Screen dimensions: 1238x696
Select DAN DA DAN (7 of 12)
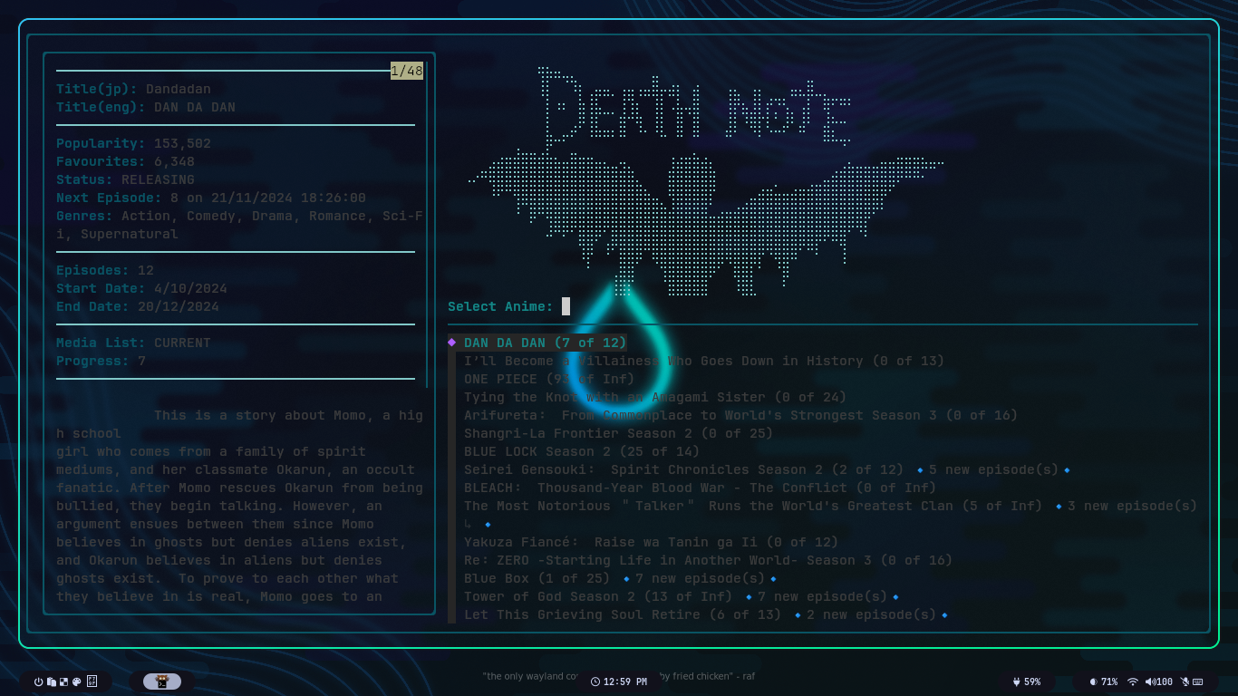tap(545, 343)
